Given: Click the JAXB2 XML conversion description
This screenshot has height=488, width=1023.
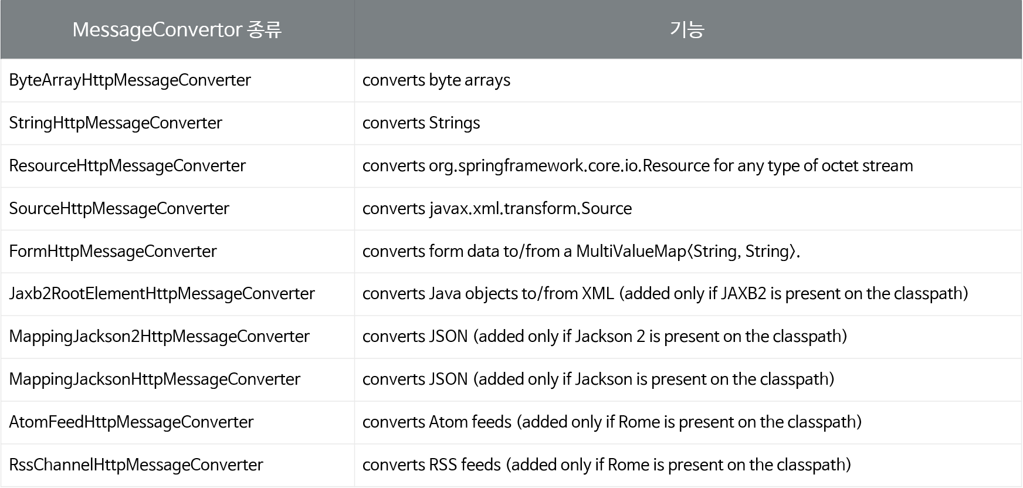Looking at the screenshot, I should tap(665, 294).
